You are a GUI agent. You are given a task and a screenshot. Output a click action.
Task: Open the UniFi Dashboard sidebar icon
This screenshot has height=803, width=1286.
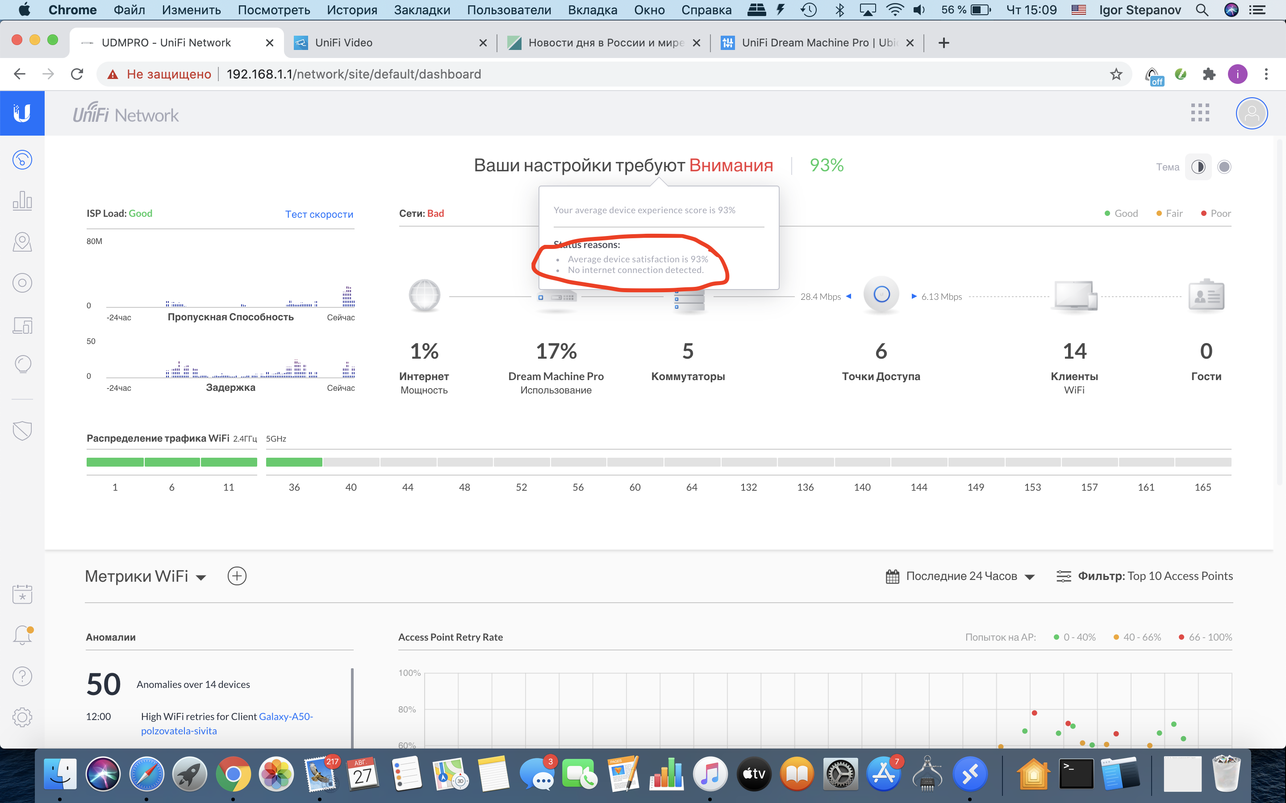[x=22, y=160]
